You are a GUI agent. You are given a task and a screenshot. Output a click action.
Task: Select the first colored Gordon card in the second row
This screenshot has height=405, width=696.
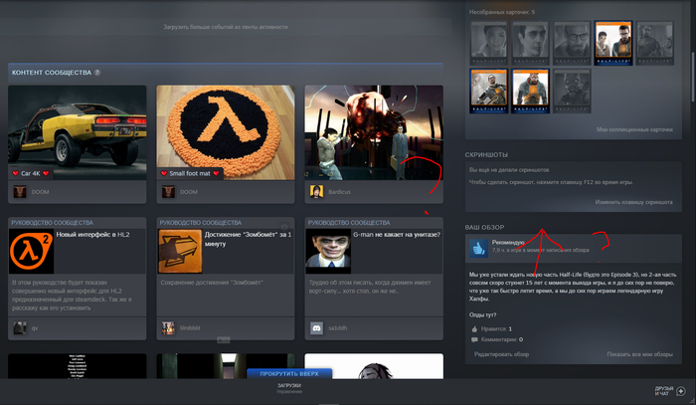pyautogui.click(x=489, y=91)
